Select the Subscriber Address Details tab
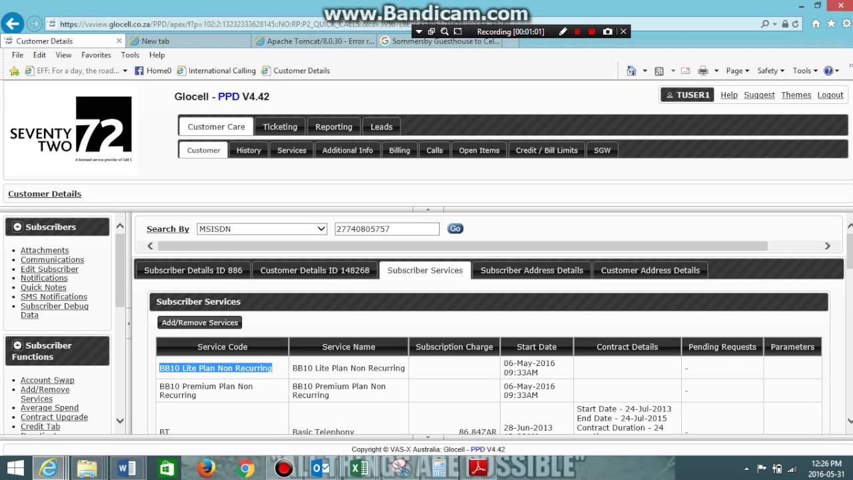 coord(532,270)
